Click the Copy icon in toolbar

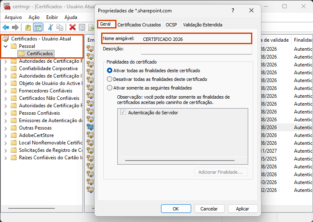(x=60, y=27)
